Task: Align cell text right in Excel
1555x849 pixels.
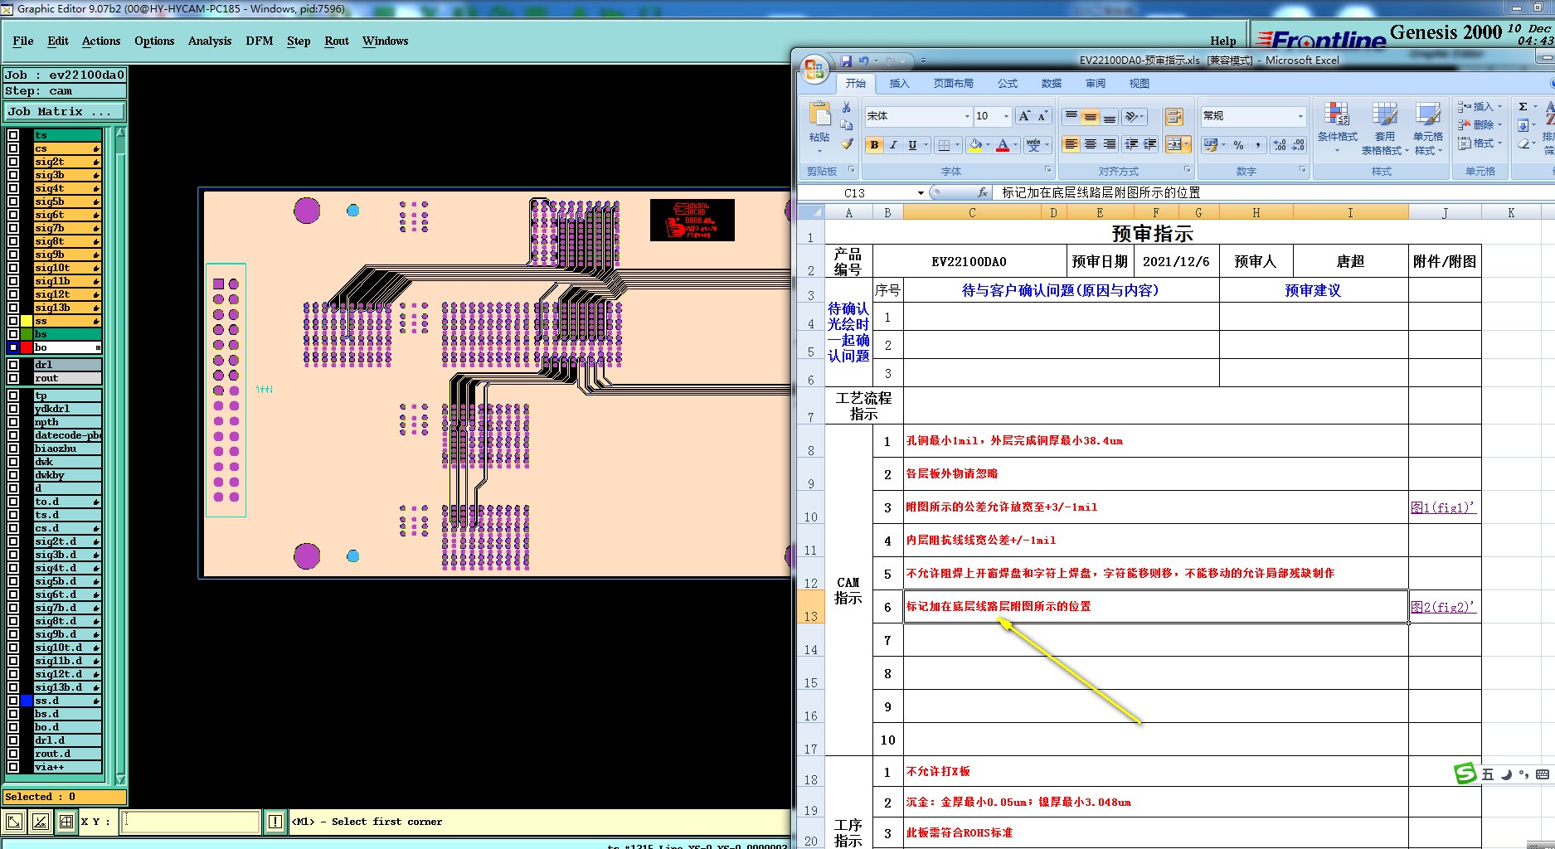Action: tap(1109, 144)
